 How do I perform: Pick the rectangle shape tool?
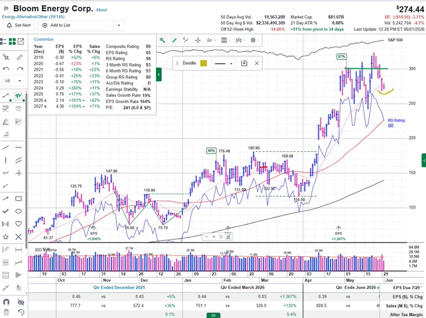(x=18, y=199)
